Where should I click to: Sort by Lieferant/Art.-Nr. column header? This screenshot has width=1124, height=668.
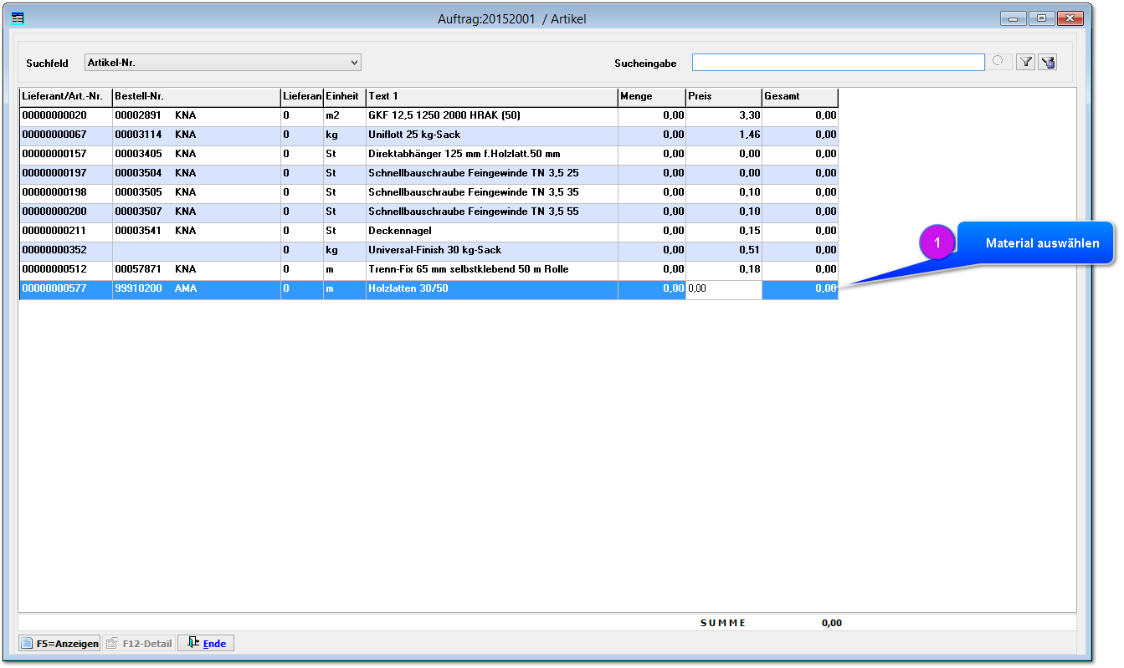coord(66,97)
